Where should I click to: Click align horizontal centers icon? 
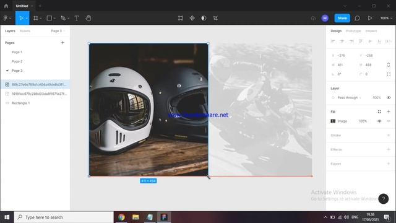click(x=342, y=42)
